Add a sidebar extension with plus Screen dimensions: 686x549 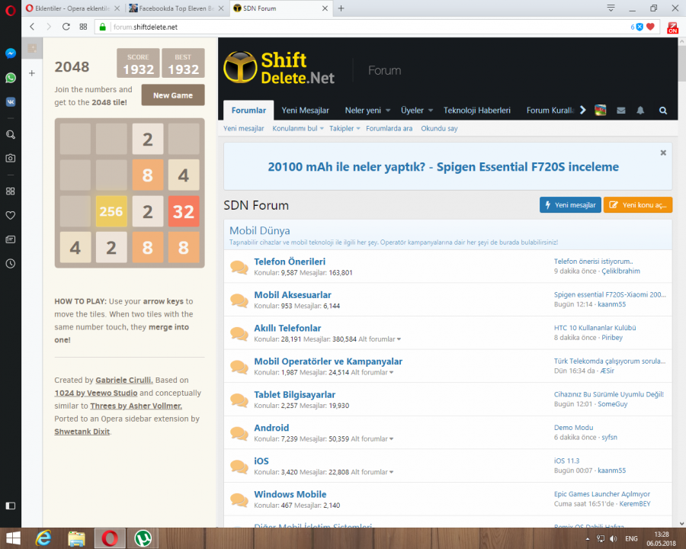pos(32,73)
